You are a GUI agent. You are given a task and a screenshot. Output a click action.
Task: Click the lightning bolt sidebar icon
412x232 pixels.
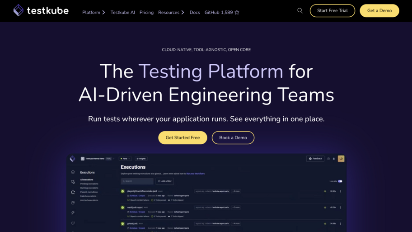[73, 213]
